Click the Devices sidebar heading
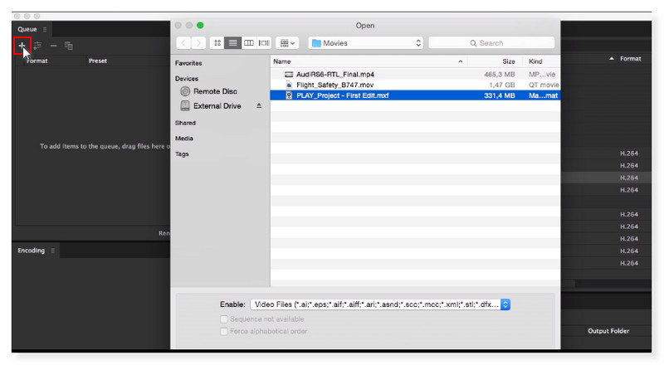 [187, 78]
